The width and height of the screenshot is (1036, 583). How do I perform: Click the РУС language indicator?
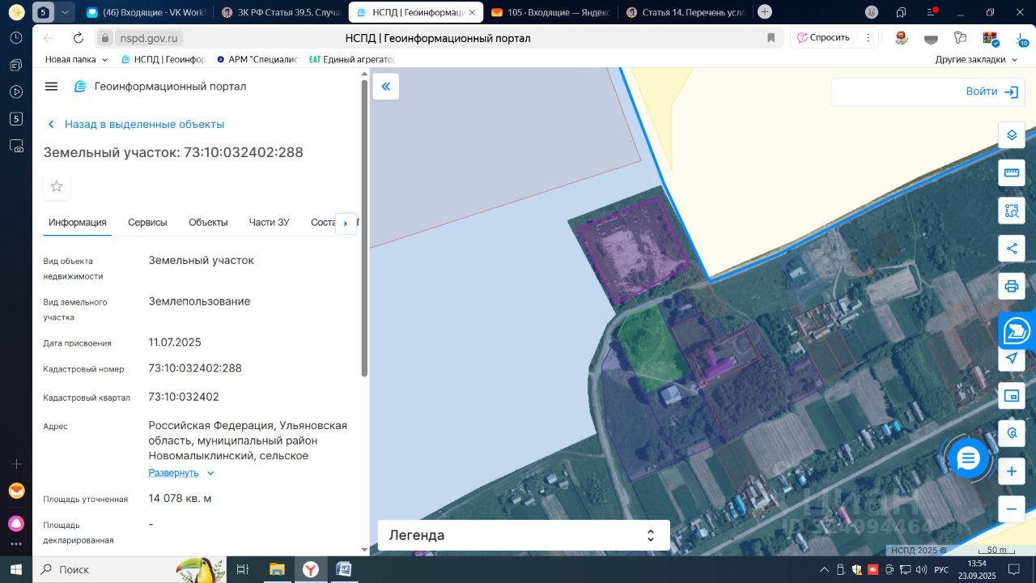[x=941, y=570]
